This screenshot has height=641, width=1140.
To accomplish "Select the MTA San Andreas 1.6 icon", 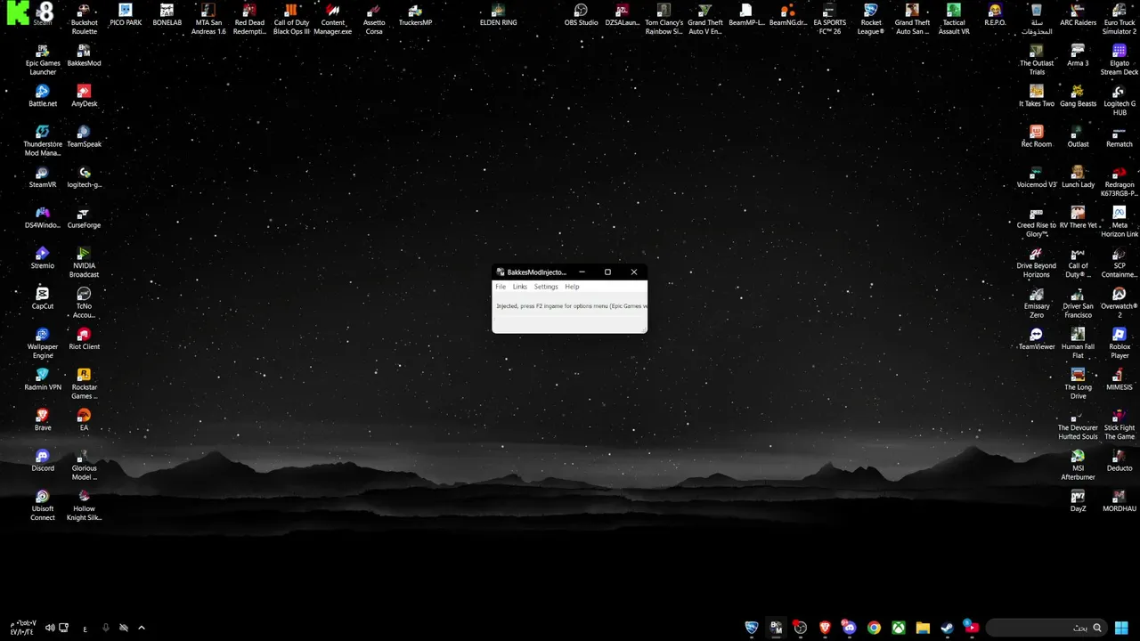I will pos(208,19).
